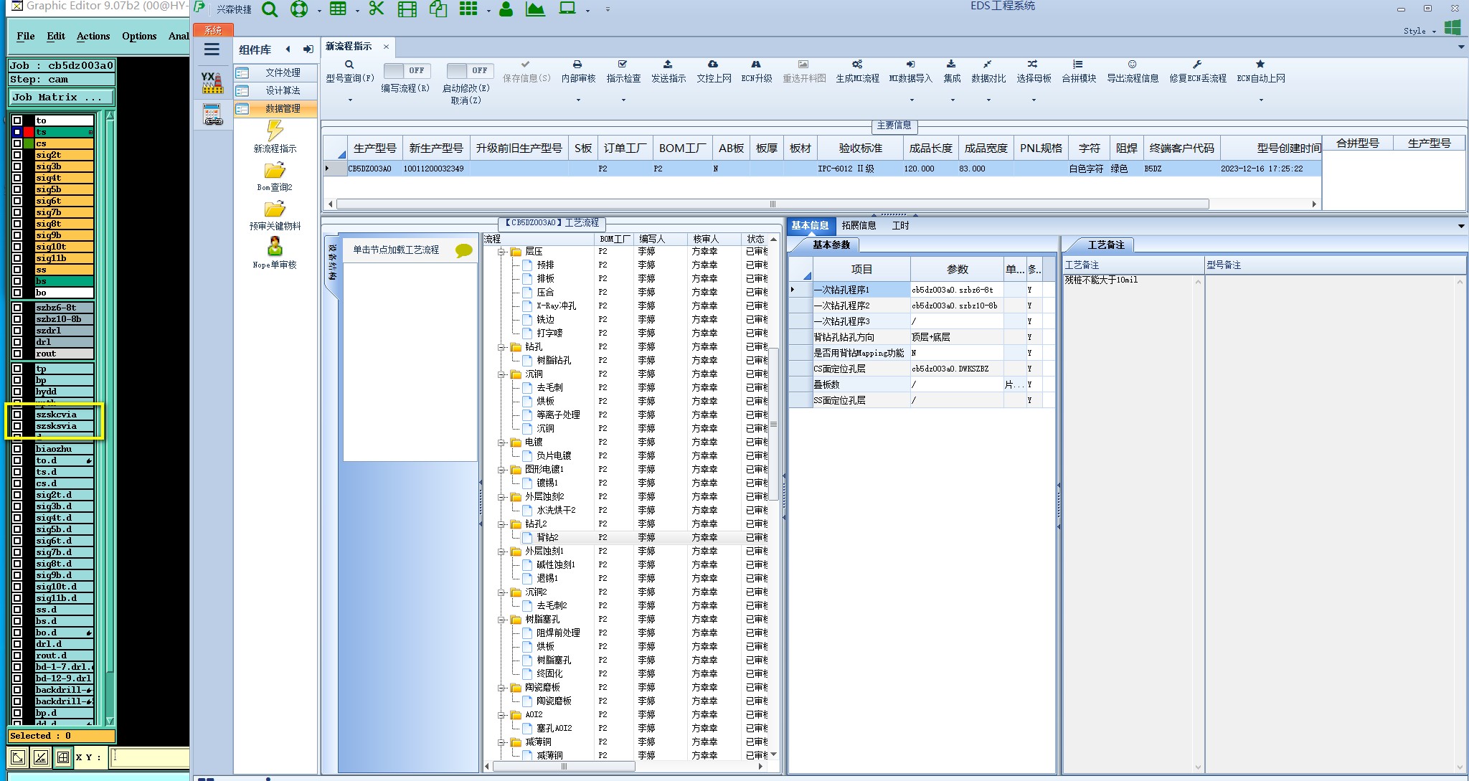
Task: Click the 内部审核 printer icon
Action: pyautogui.click(x=577, y=65)
